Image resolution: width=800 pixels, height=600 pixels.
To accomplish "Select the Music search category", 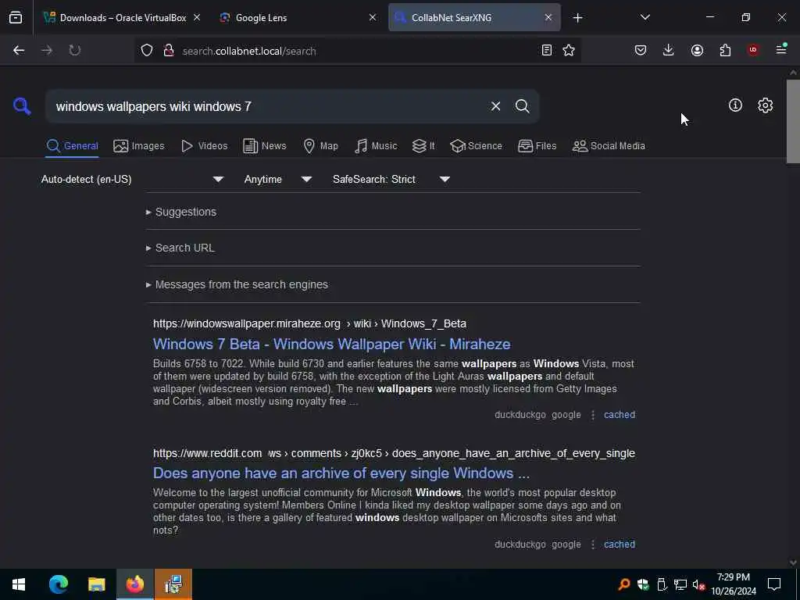I will [x=376, y=146].
